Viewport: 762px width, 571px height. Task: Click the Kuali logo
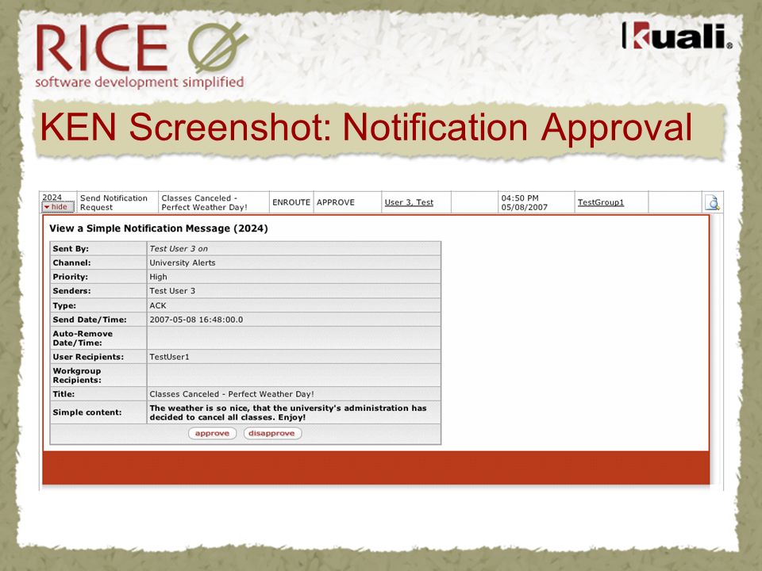point(677,36)
